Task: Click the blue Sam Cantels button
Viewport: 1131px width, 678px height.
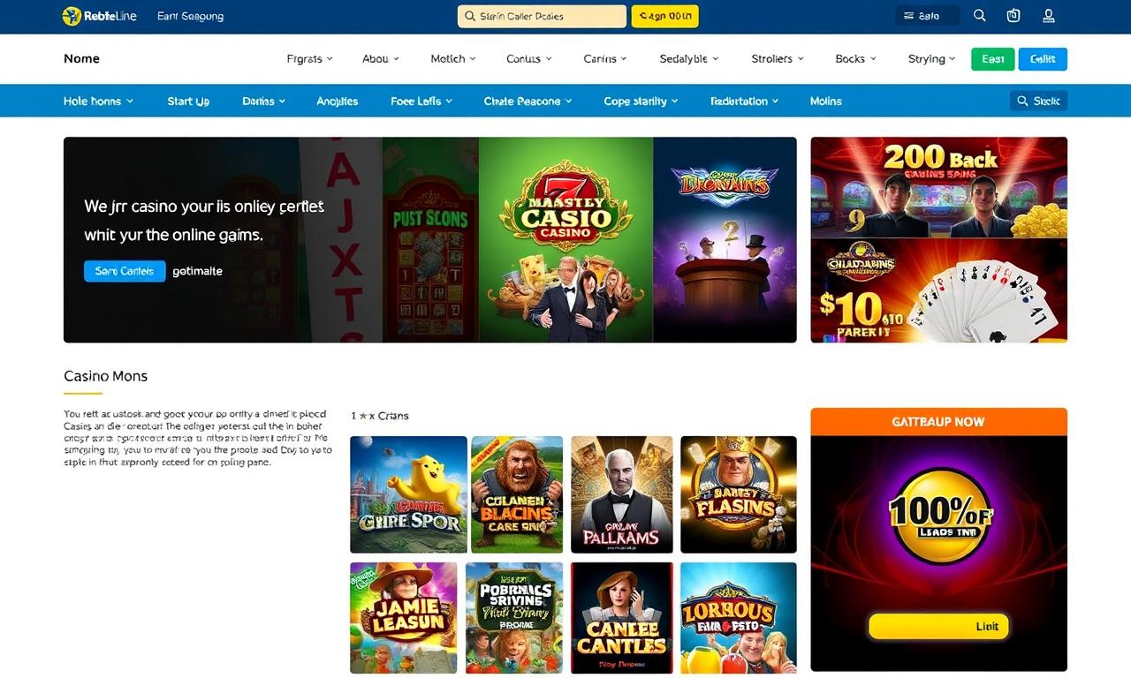Action: [x=125, y=271]
